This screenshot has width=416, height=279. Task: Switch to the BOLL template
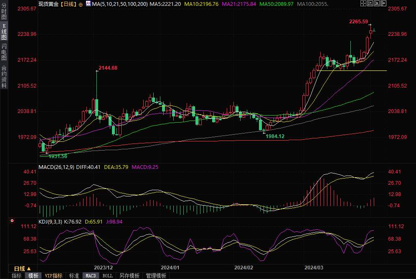107,276
